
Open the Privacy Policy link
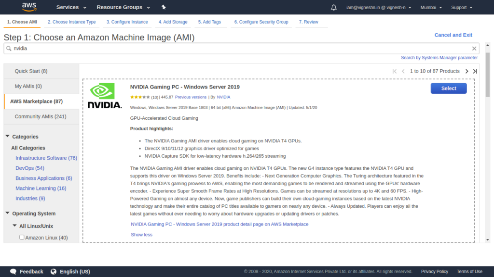tap(435, 272)
